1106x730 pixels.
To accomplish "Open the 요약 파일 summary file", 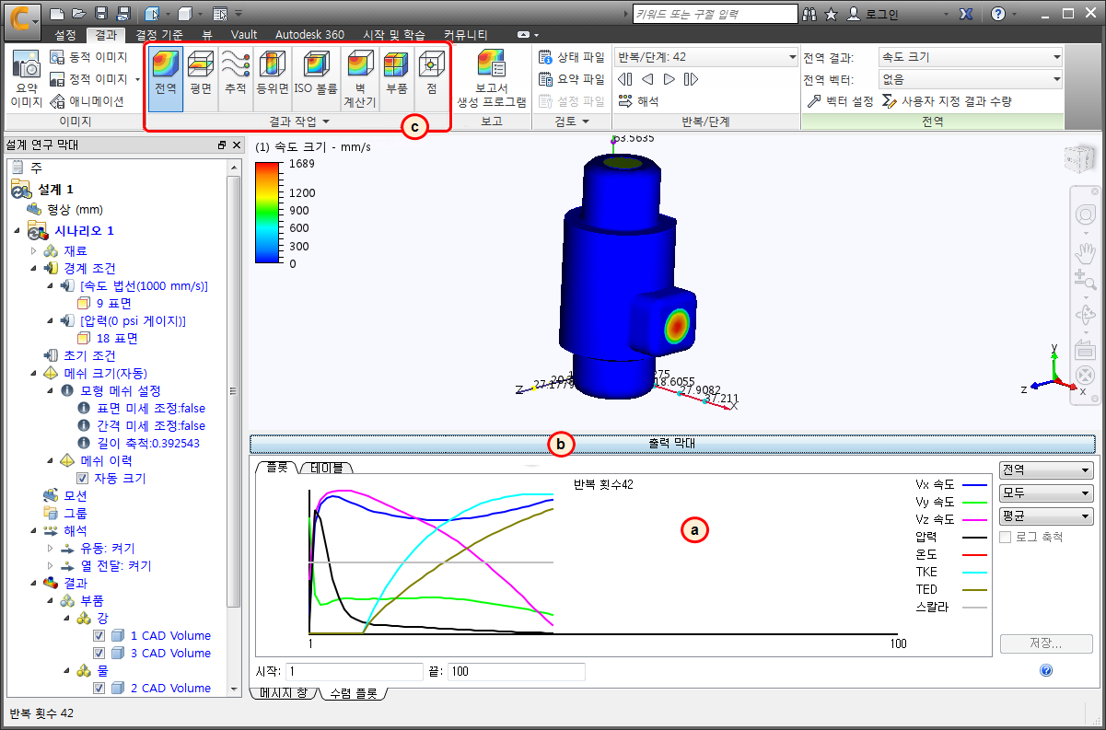I will click(x=571, y=79).
